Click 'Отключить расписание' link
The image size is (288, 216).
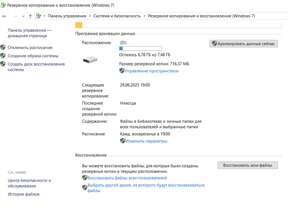point(30,48)
